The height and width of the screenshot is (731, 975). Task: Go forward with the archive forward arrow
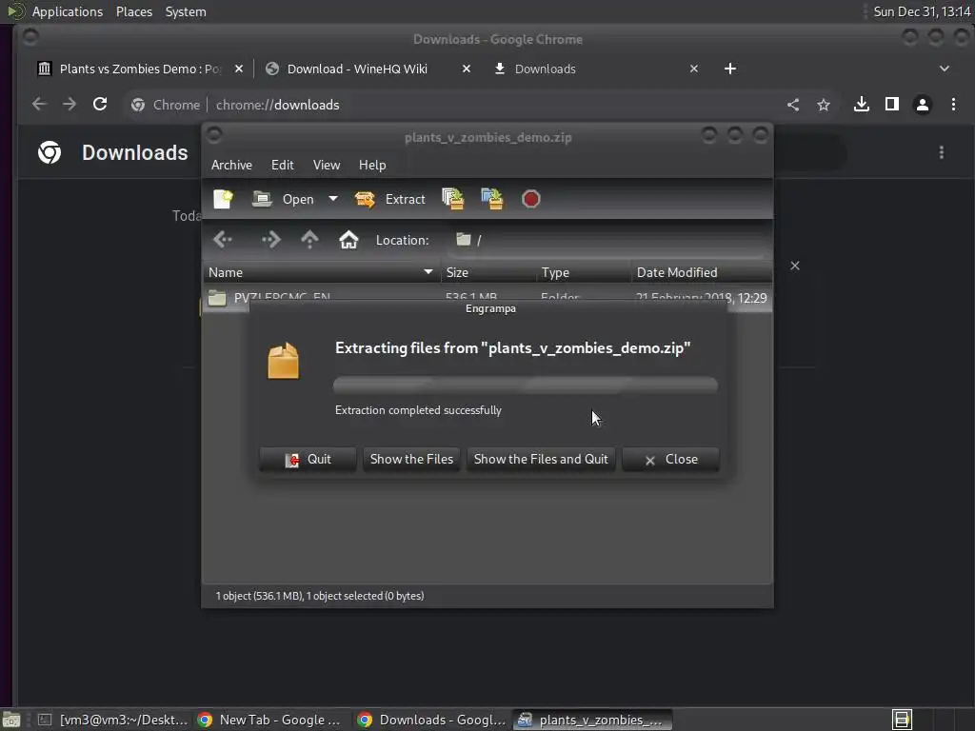pos(270,240)
